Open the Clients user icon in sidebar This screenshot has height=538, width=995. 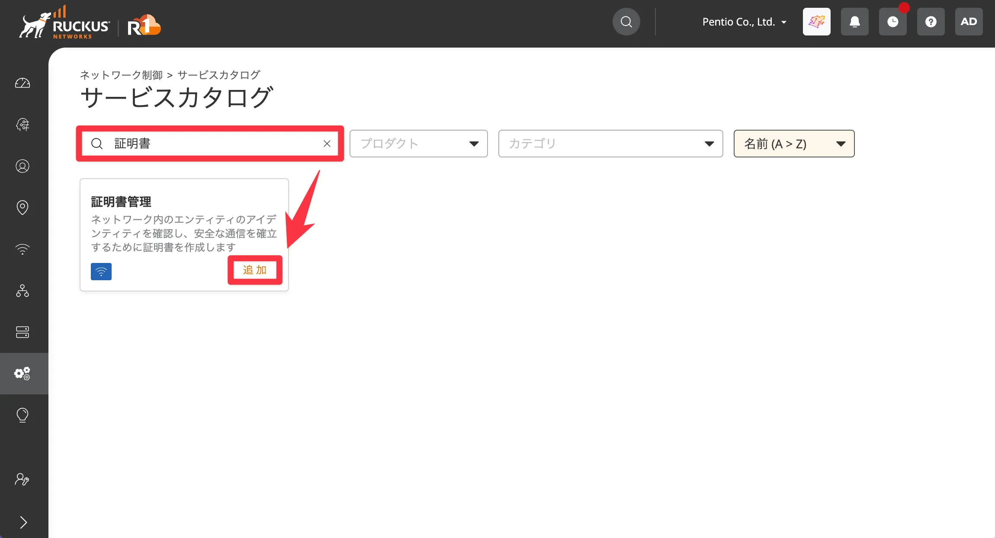[x=22, y=166]
